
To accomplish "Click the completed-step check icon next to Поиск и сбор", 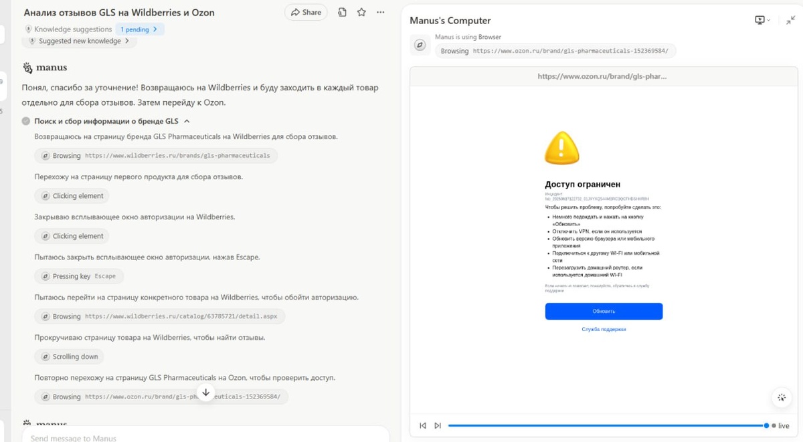I will tap(25, 121).
